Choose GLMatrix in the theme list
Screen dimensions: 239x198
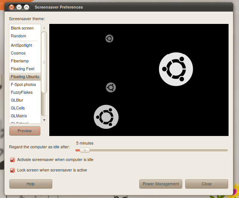point(25,116)
